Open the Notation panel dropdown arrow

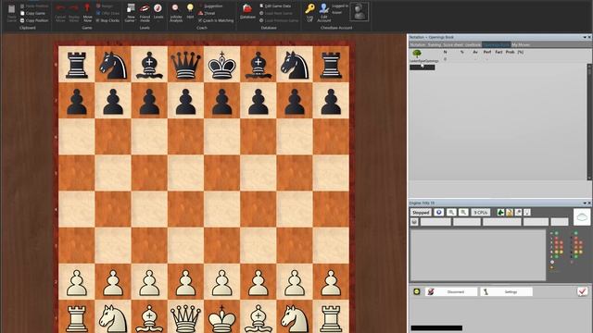(585, 37)
